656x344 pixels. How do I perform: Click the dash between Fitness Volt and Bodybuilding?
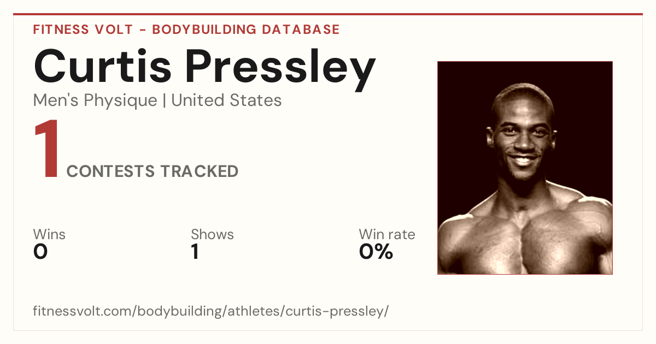point(142,30)
